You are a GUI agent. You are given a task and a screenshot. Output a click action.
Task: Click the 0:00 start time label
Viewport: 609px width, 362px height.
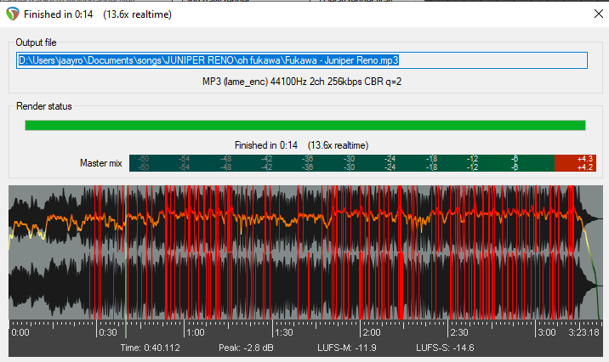tap(20, 333)
